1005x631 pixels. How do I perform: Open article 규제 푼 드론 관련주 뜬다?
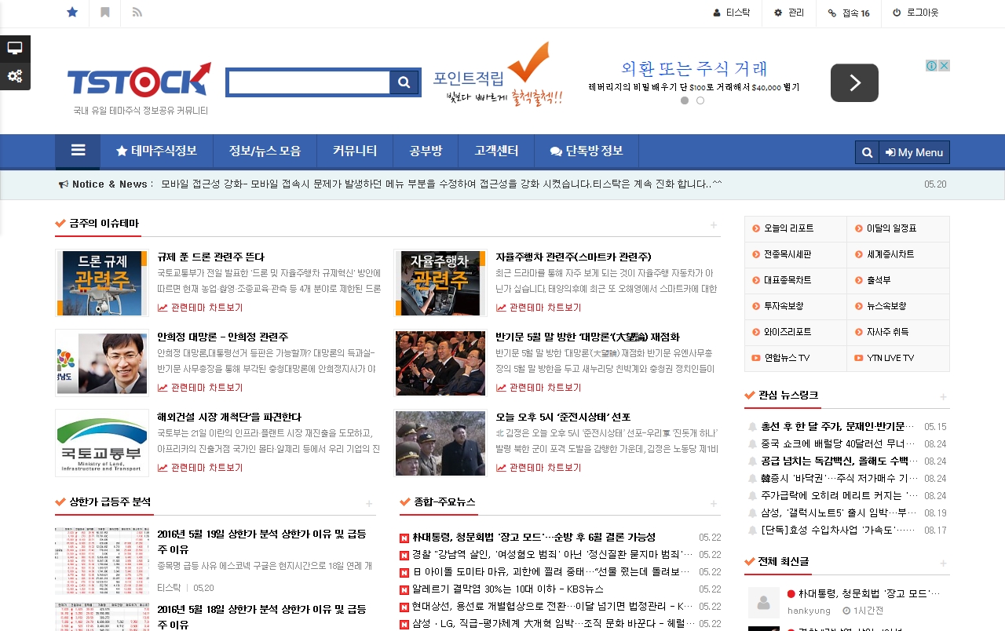pos(211,257)
